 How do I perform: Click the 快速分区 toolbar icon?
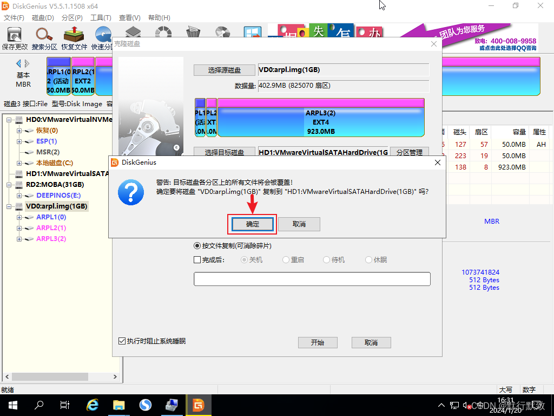pos(102,38)
